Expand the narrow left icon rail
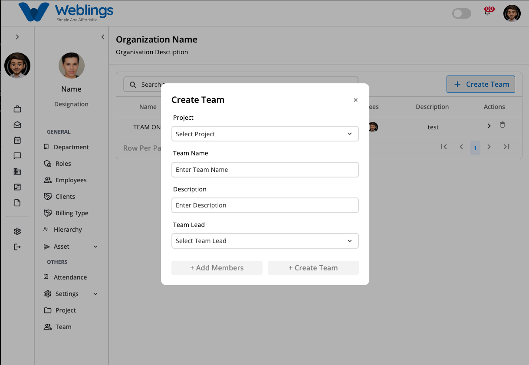The width and height of the screenshot is (529, 365). pos(17,37)
